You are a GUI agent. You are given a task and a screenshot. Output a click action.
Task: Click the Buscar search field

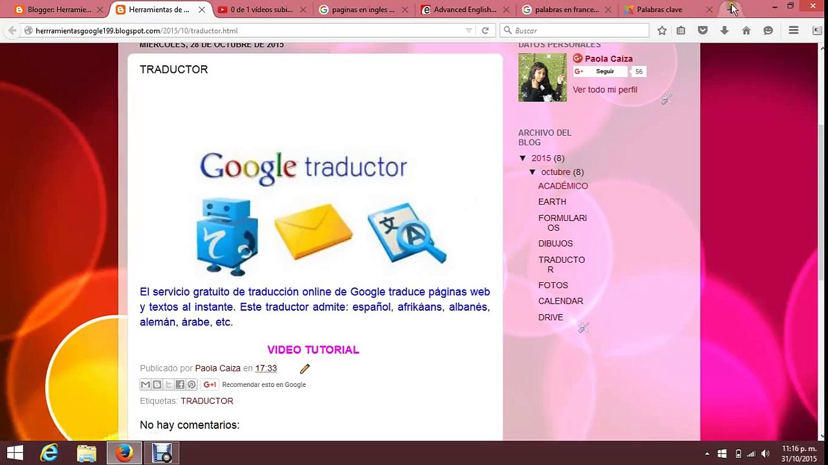[574, 30]
